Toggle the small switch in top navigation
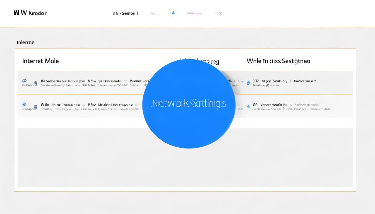Image resolution: width=375 pixels, height=214 pixels. (x=219, y=13)
